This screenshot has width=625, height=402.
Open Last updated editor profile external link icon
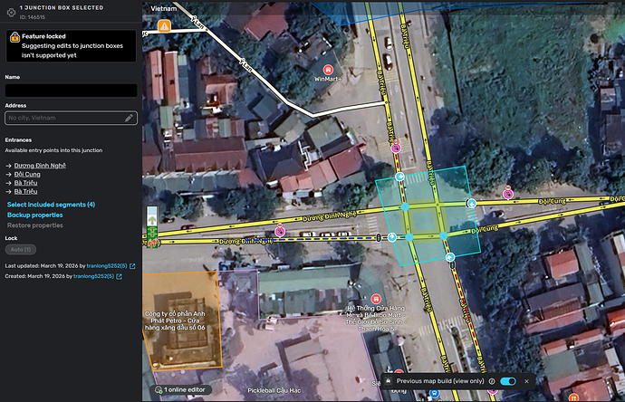(x=132, y=266)
